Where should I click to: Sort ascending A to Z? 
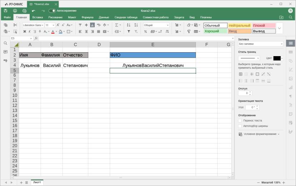pyautogui.click(x=129, y=25)
